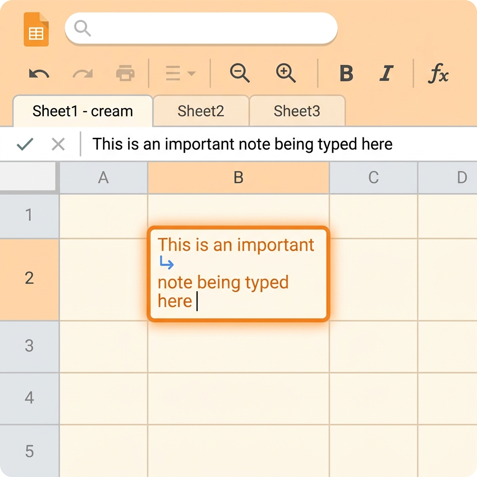Select column B header

click(x=238, y=177)
